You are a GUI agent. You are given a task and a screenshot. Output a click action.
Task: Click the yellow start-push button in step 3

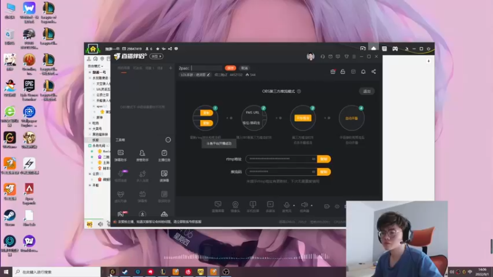pos(303,118)
